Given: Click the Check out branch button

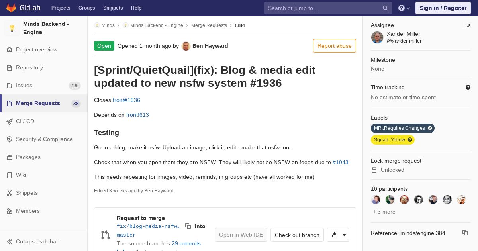Looking at the screenshot, I should point(297,235).
